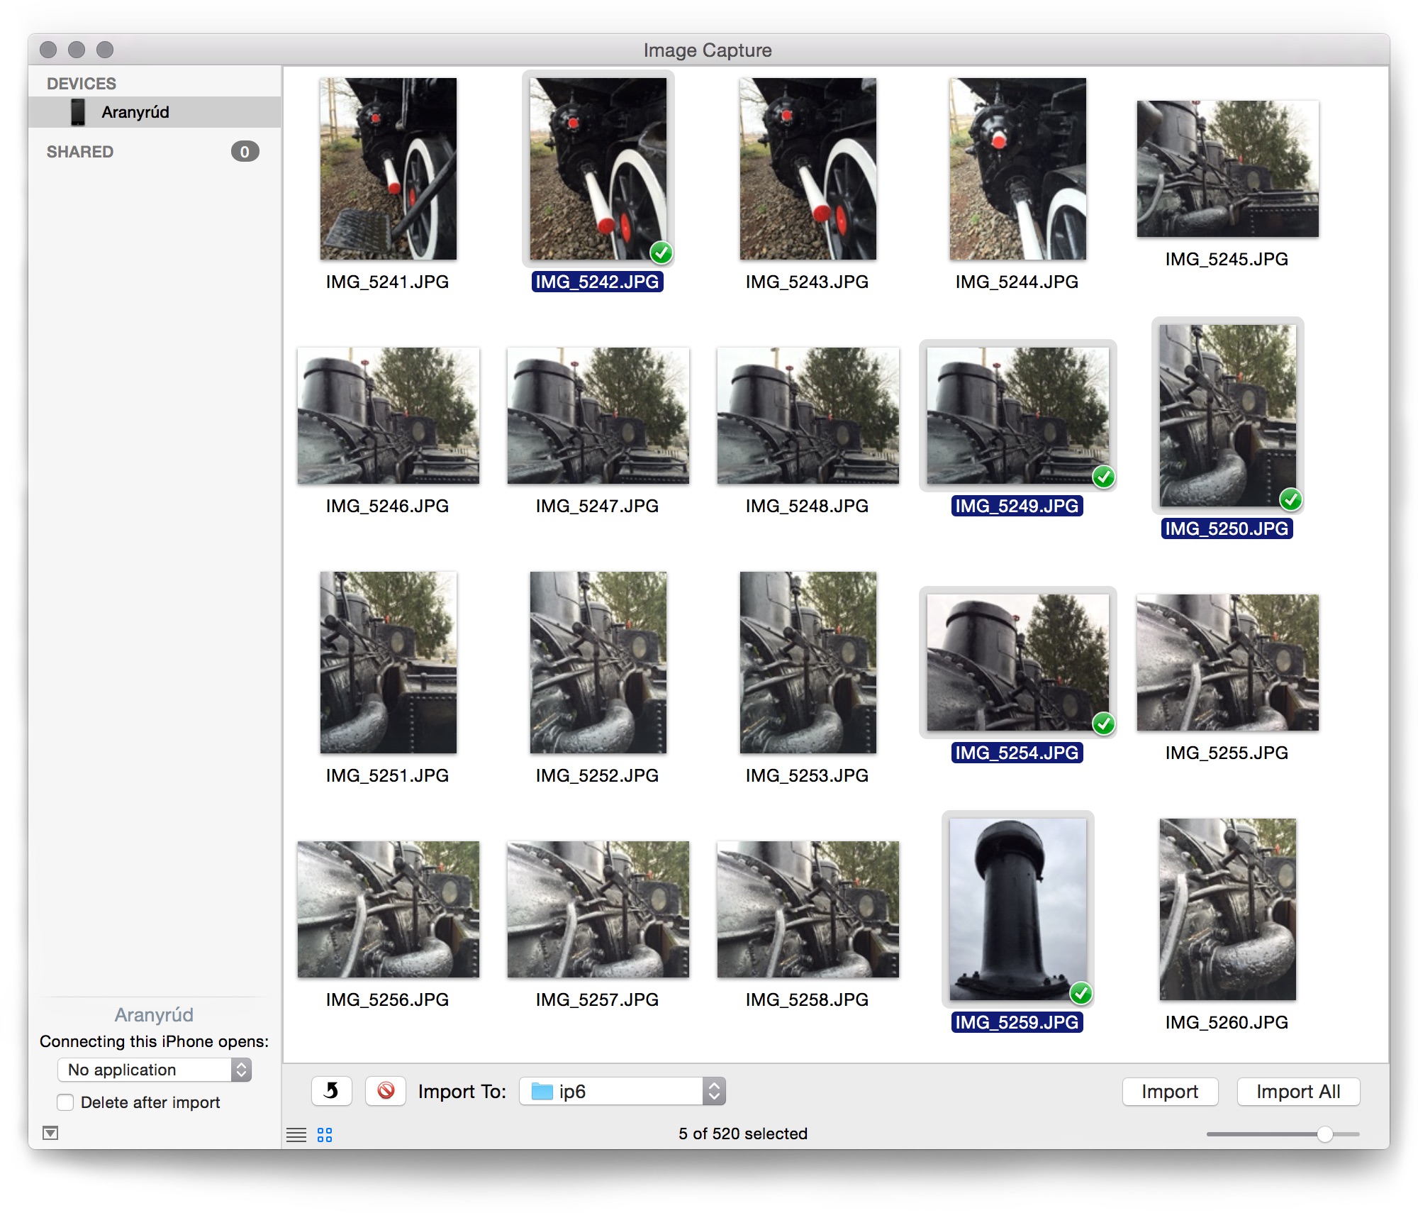Click the SHARED section header
Screen dimensions: 1418x1213
coord(80,152)
